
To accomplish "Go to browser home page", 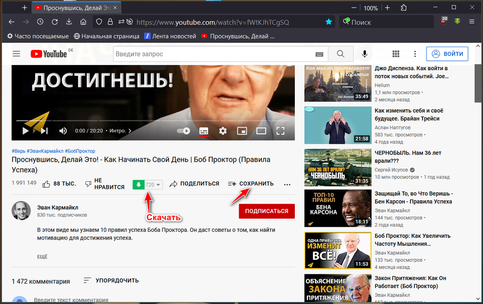I will point(83,22).
